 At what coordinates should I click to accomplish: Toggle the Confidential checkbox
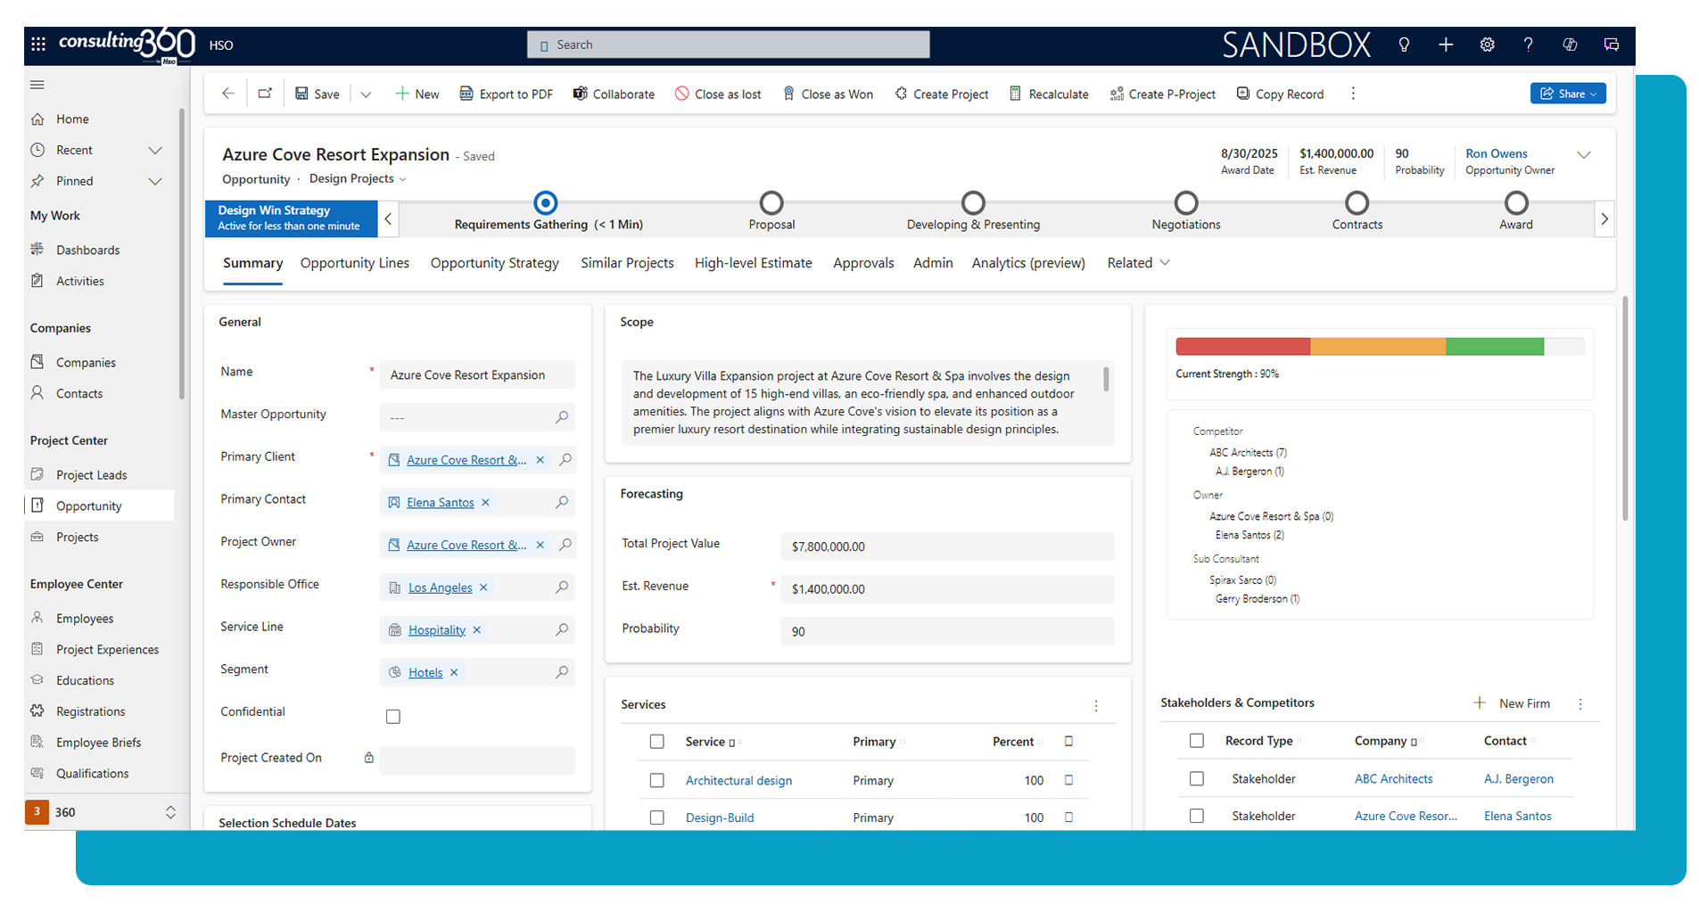[393, 717]
